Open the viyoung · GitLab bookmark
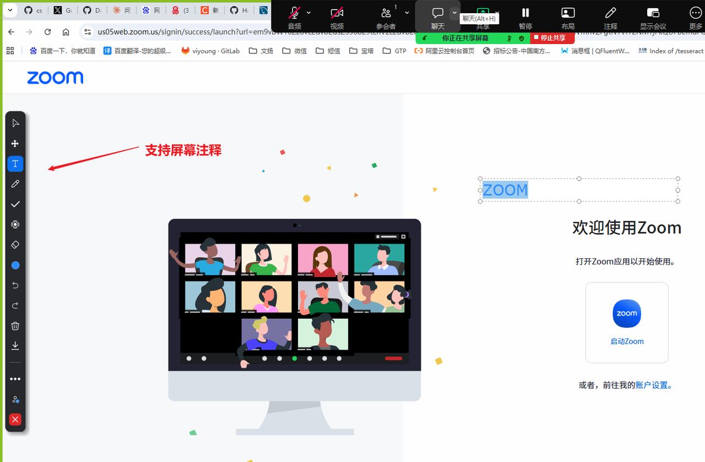 click(x=211, y=51)
